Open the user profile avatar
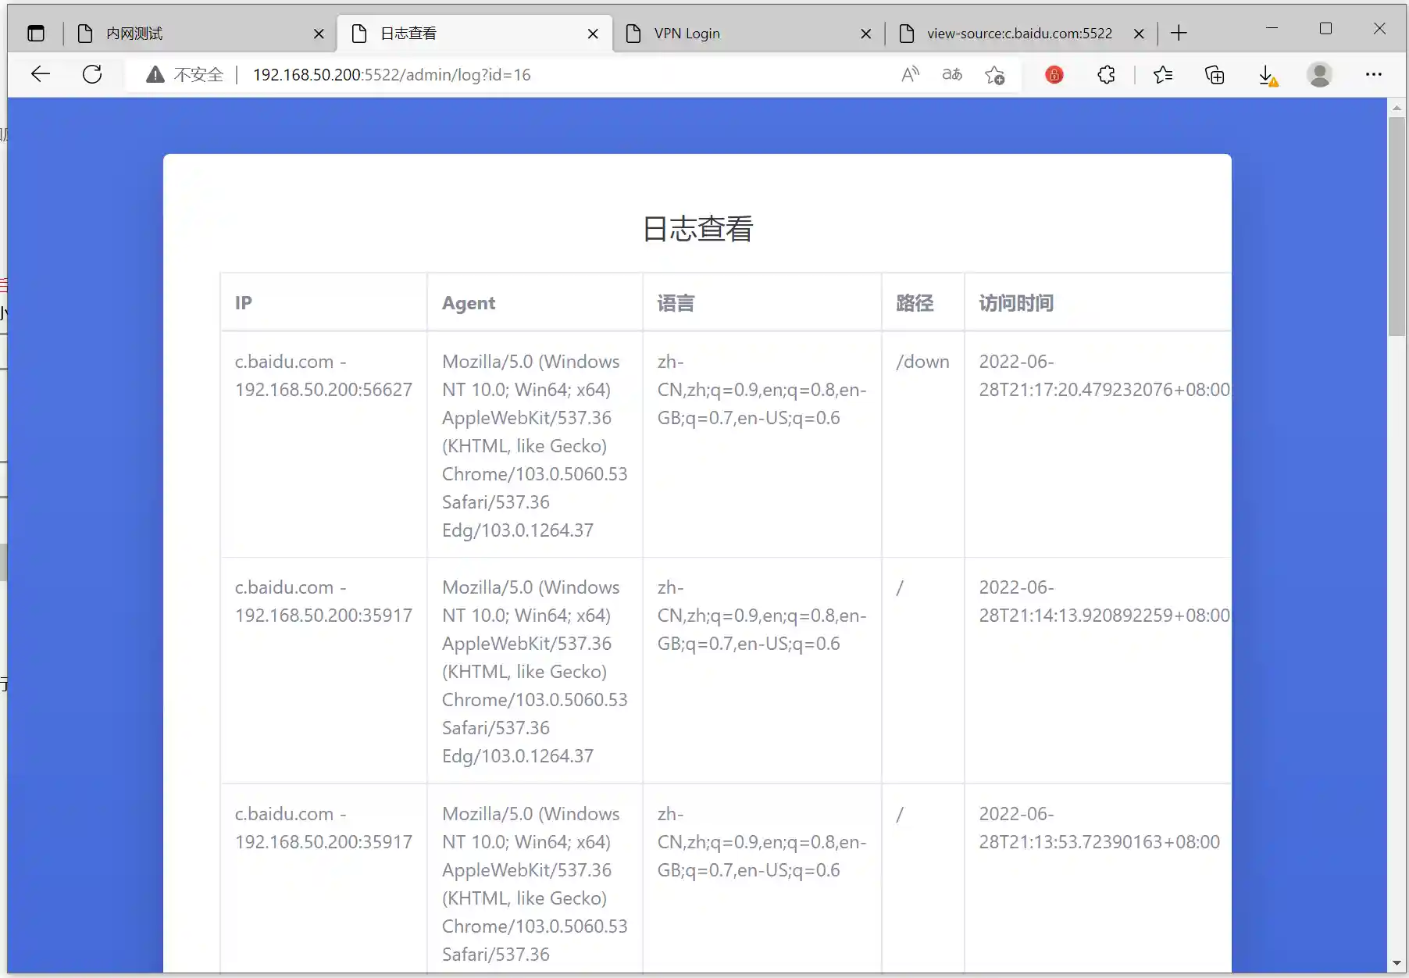 pyautogui.click(x=1319, y=75)
